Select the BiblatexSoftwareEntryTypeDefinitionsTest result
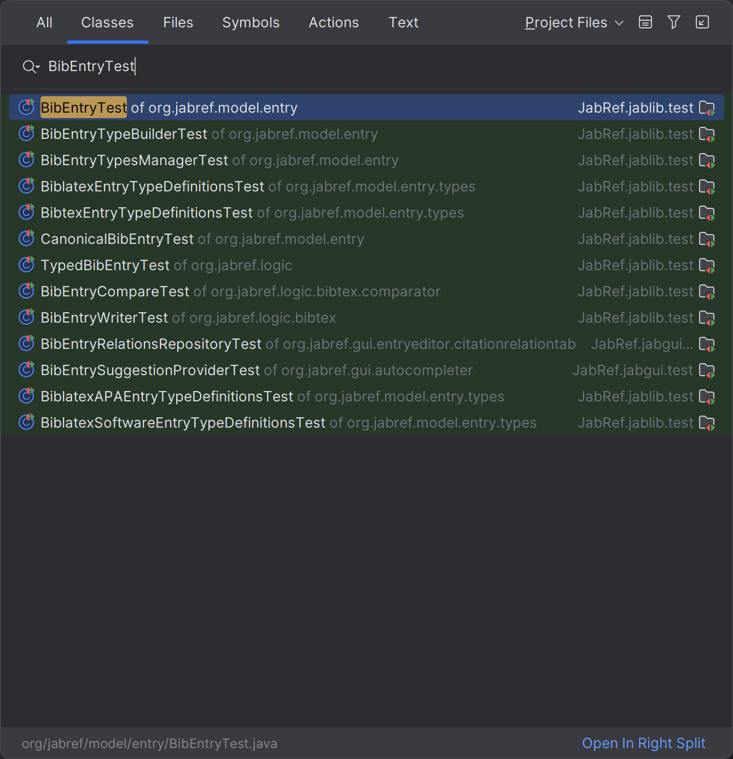This screenshot has height=759, width=733. coord(366,423)
